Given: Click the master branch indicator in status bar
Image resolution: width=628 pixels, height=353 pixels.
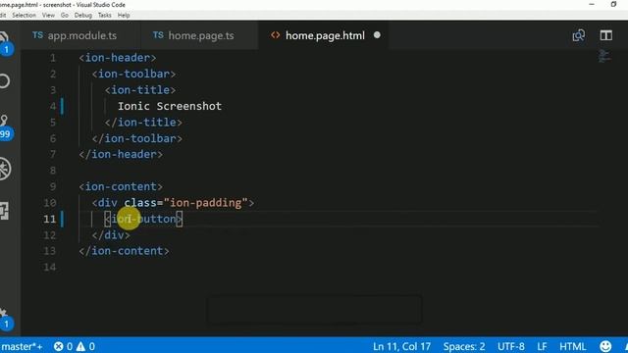Looking at the screenshot, I should tap(22, 346).
